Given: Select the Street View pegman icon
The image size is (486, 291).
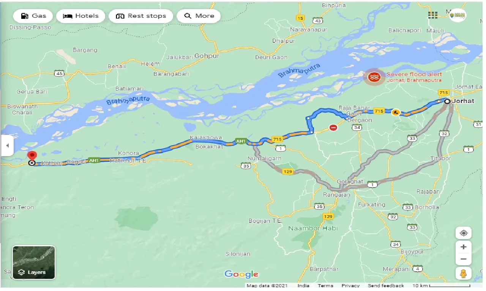Looking at the screenshot, I should [x=464, y=273].
